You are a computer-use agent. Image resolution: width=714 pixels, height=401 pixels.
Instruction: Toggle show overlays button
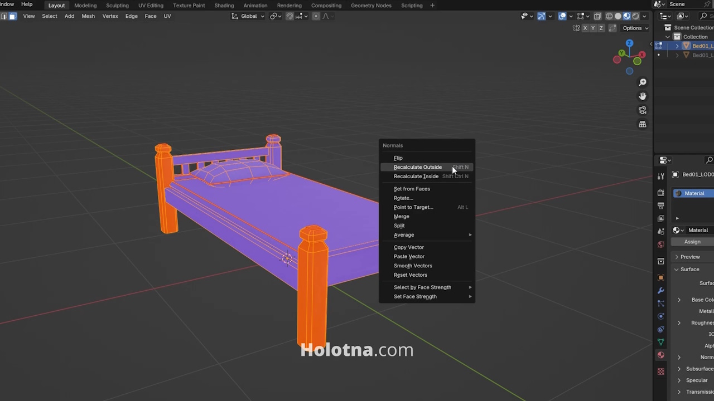pyautogui.click(x=562, y=16)
